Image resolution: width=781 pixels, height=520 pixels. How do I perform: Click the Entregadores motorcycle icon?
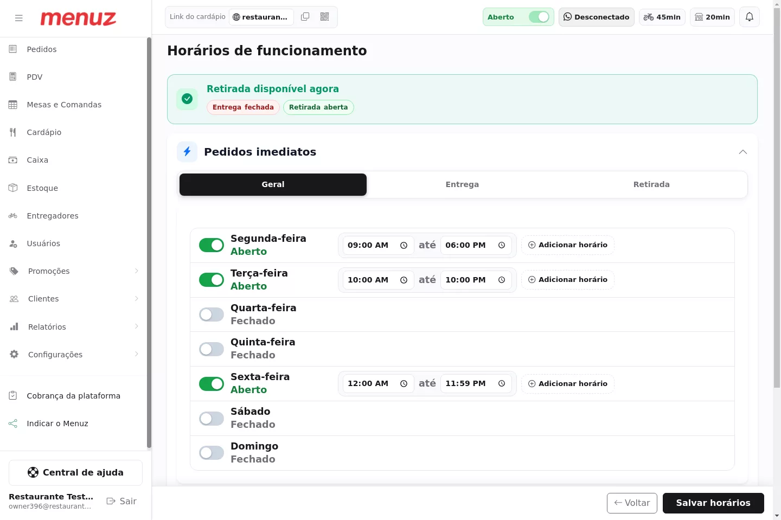(13, 216)
